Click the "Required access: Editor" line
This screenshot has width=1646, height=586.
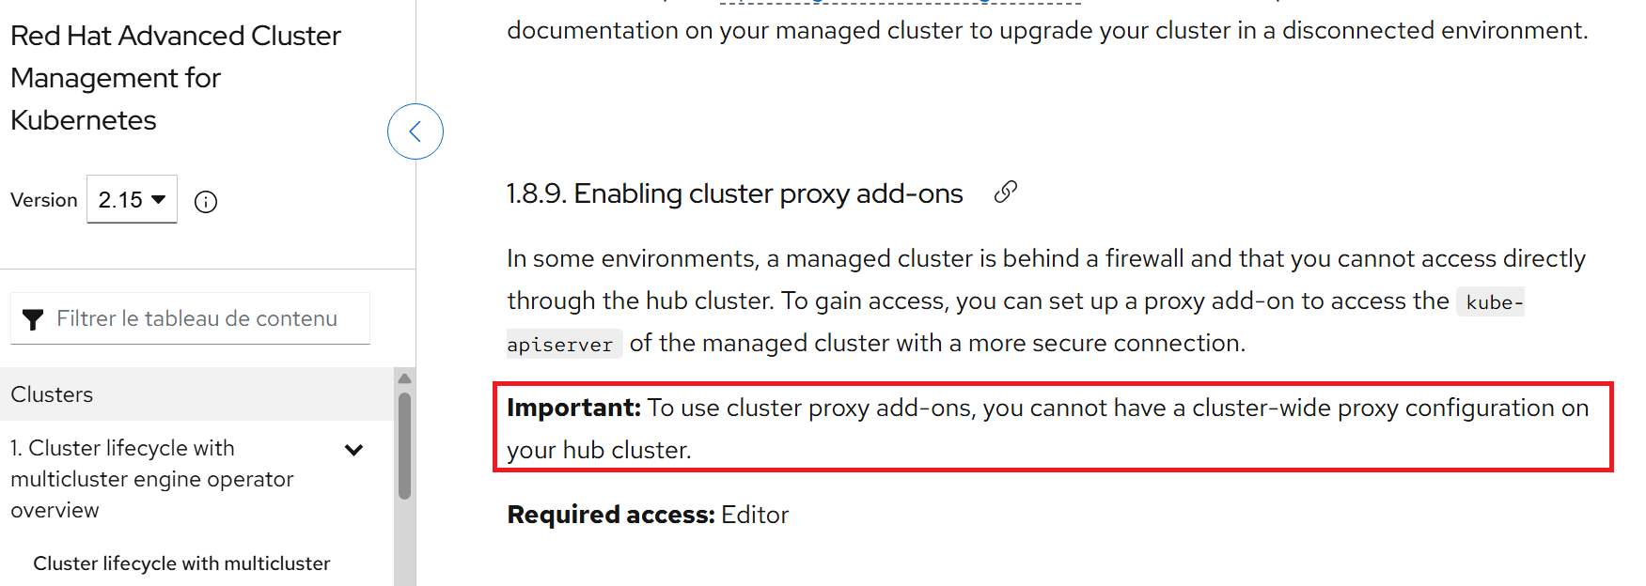coord(648,515)
